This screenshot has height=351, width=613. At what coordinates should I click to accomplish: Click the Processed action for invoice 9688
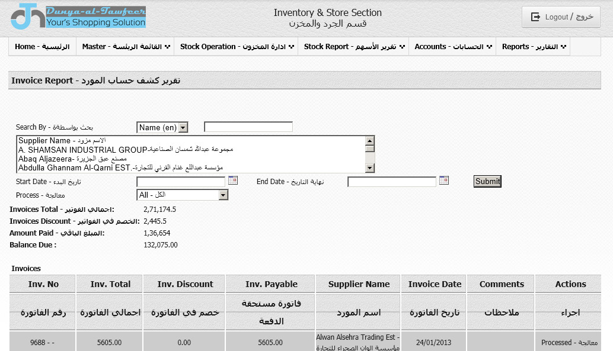point(569,342)
